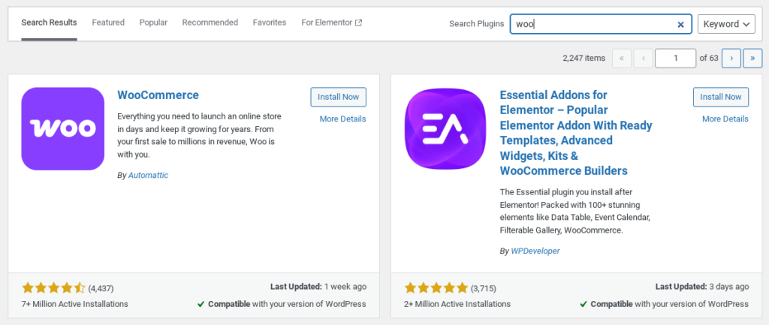769x325 pixels.
Task: Visit author Automattic link
Action: (148, 175)
